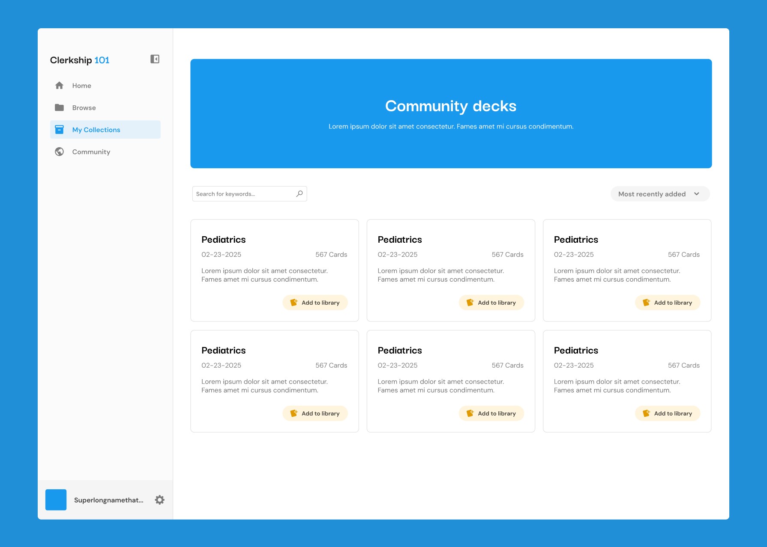The image size is (767, 547).
Task: Click the Clerkship 101 logo
Action: (x=80, y=60)
